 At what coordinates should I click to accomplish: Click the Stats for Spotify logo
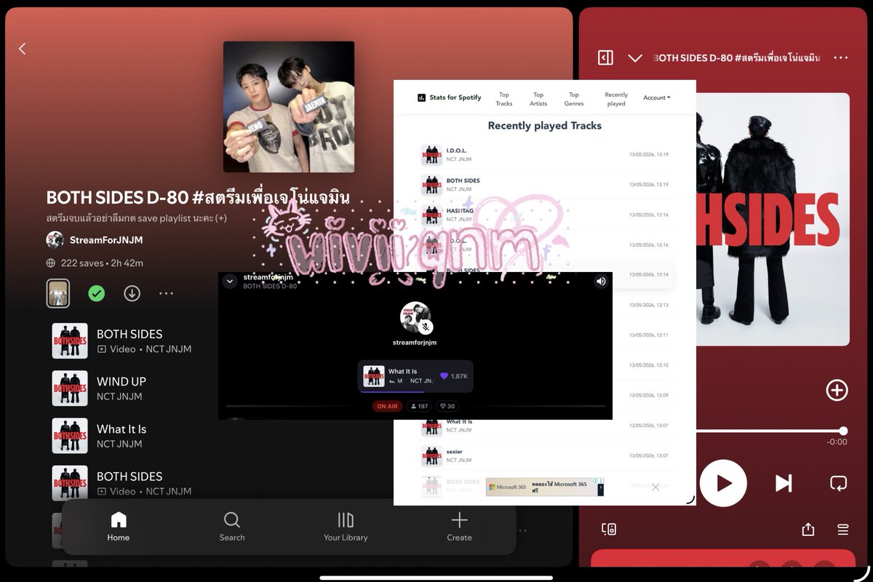click(450, 97)
